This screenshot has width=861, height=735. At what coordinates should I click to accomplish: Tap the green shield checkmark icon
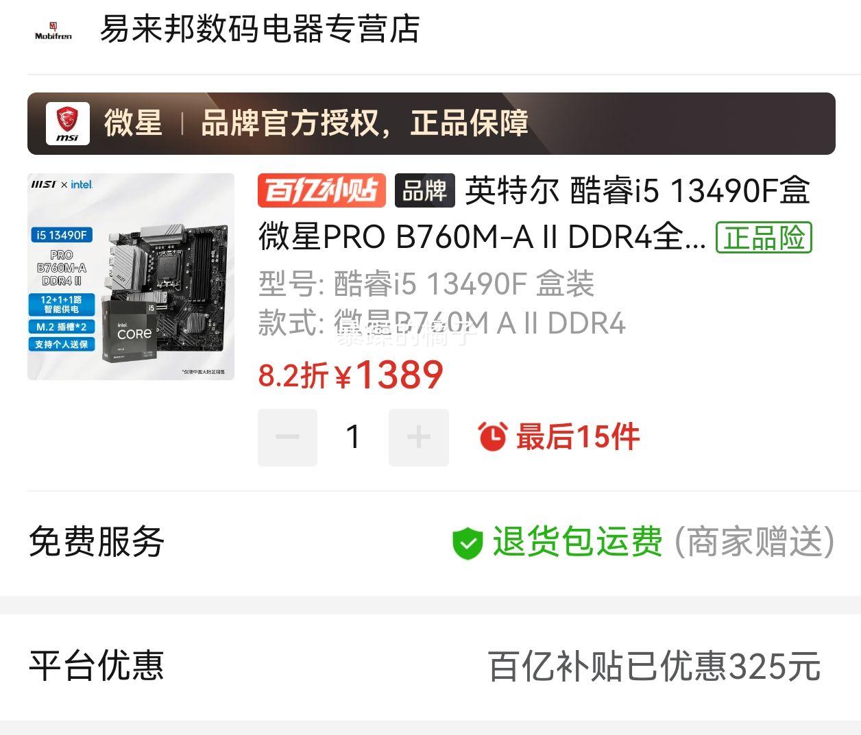tap(468, 543)
